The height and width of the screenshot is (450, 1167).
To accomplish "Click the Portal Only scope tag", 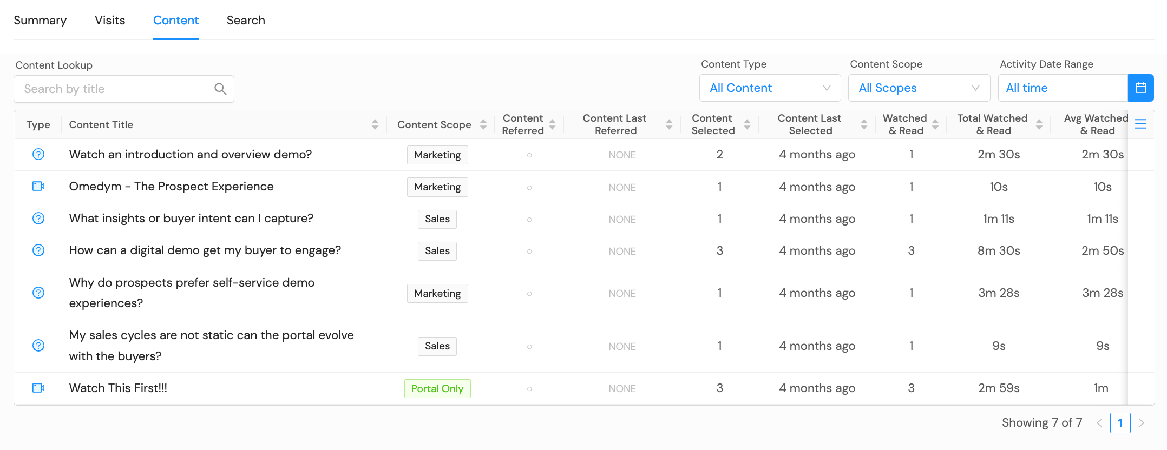I will pos(437,388).
